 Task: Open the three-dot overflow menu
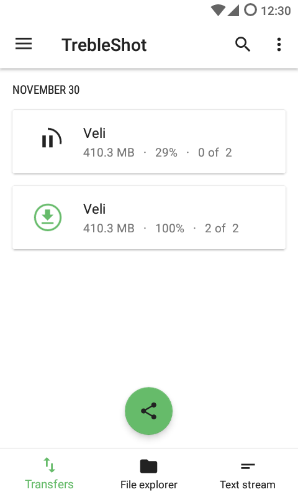[279, 44]
